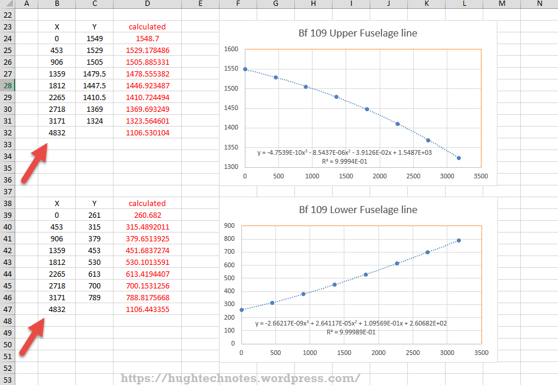The image size is (558, 385).
Task: Select column D header
Action: [147, 4]
